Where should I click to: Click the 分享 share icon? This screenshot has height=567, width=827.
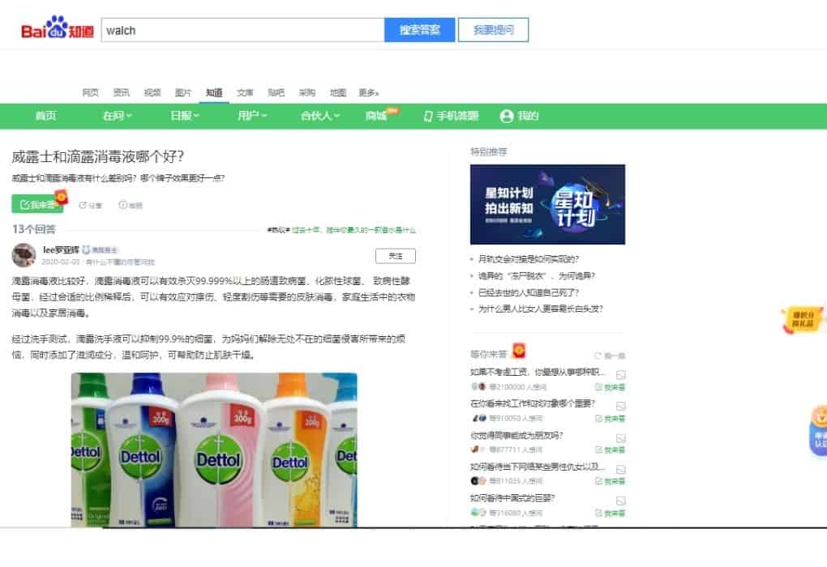pyautogui.click(x=83, y=205)
